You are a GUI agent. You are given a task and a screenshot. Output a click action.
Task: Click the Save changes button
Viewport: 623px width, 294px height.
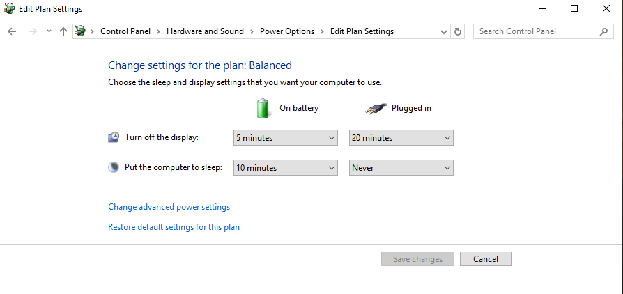click(417, 259)
